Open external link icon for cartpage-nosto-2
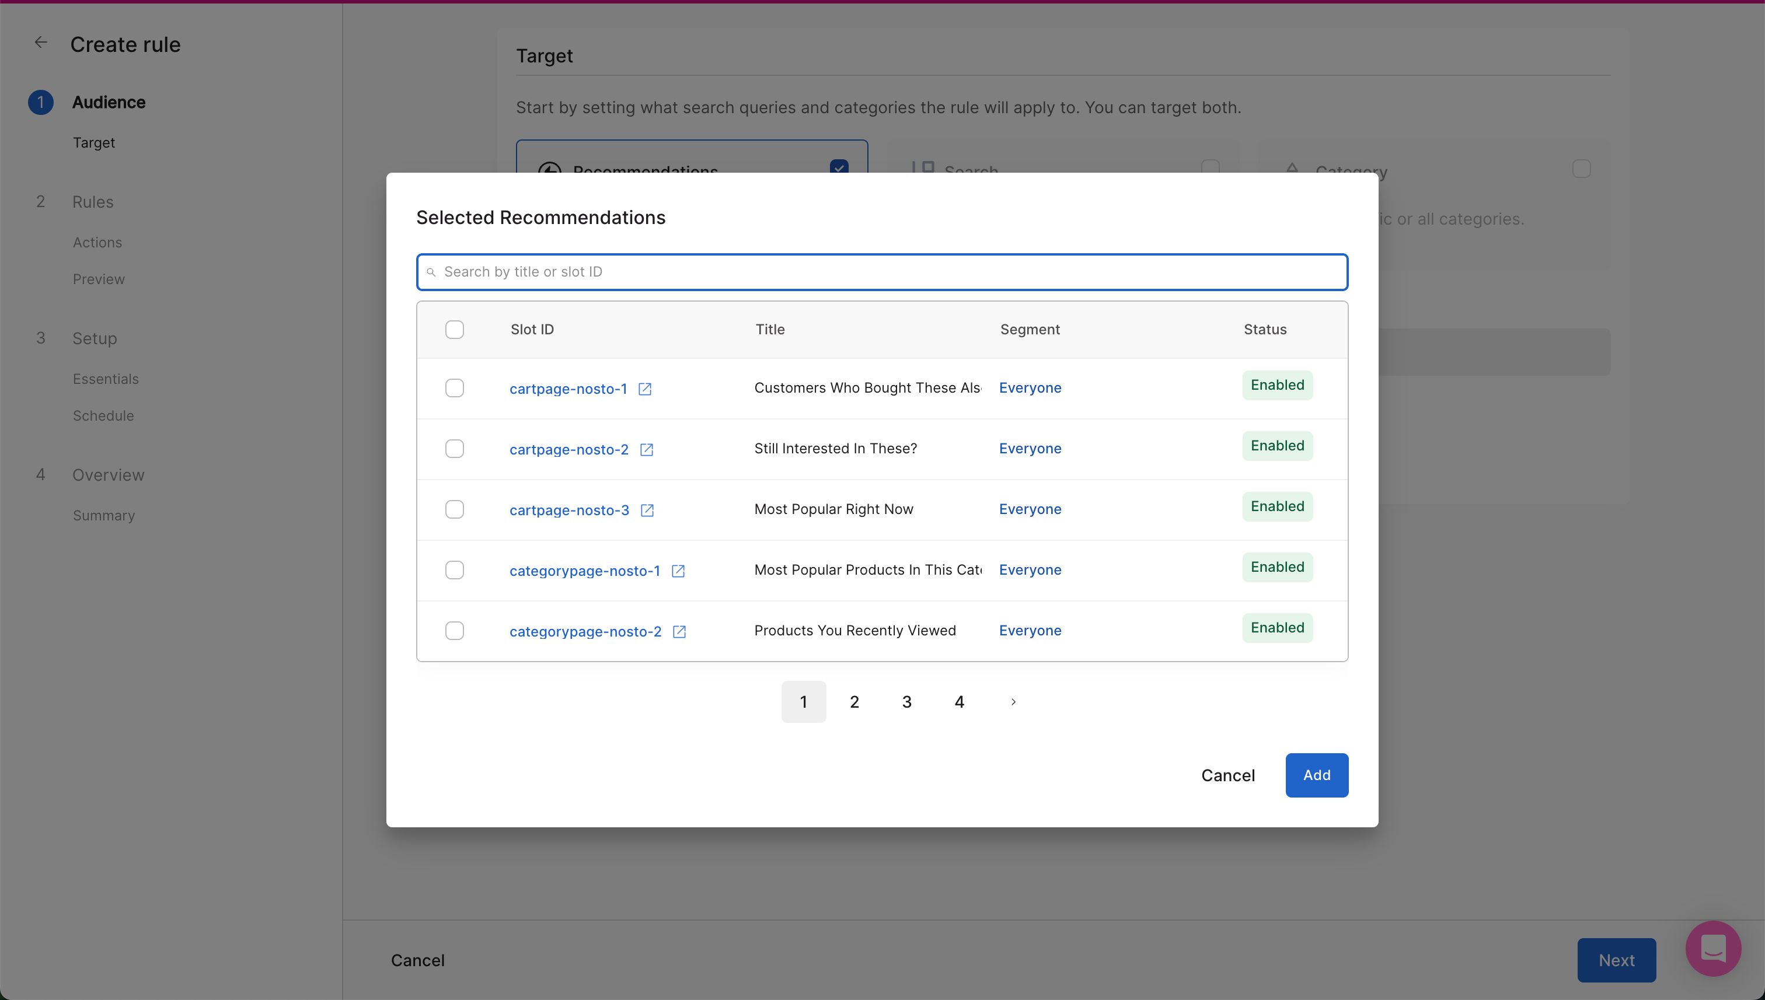Screen dimensions: 1765x1000 click(646, 449)
